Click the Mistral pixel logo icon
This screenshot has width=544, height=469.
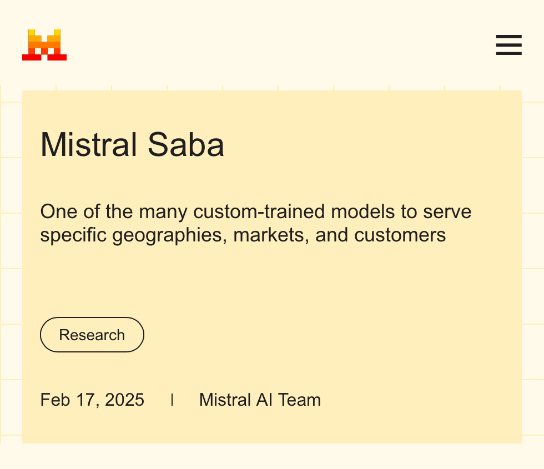coord(44,45)
